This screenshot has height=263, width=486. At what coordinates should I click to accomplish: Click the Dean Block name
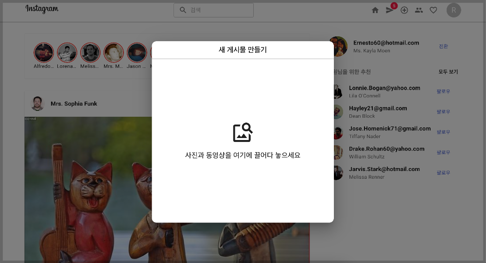[362, 116]
